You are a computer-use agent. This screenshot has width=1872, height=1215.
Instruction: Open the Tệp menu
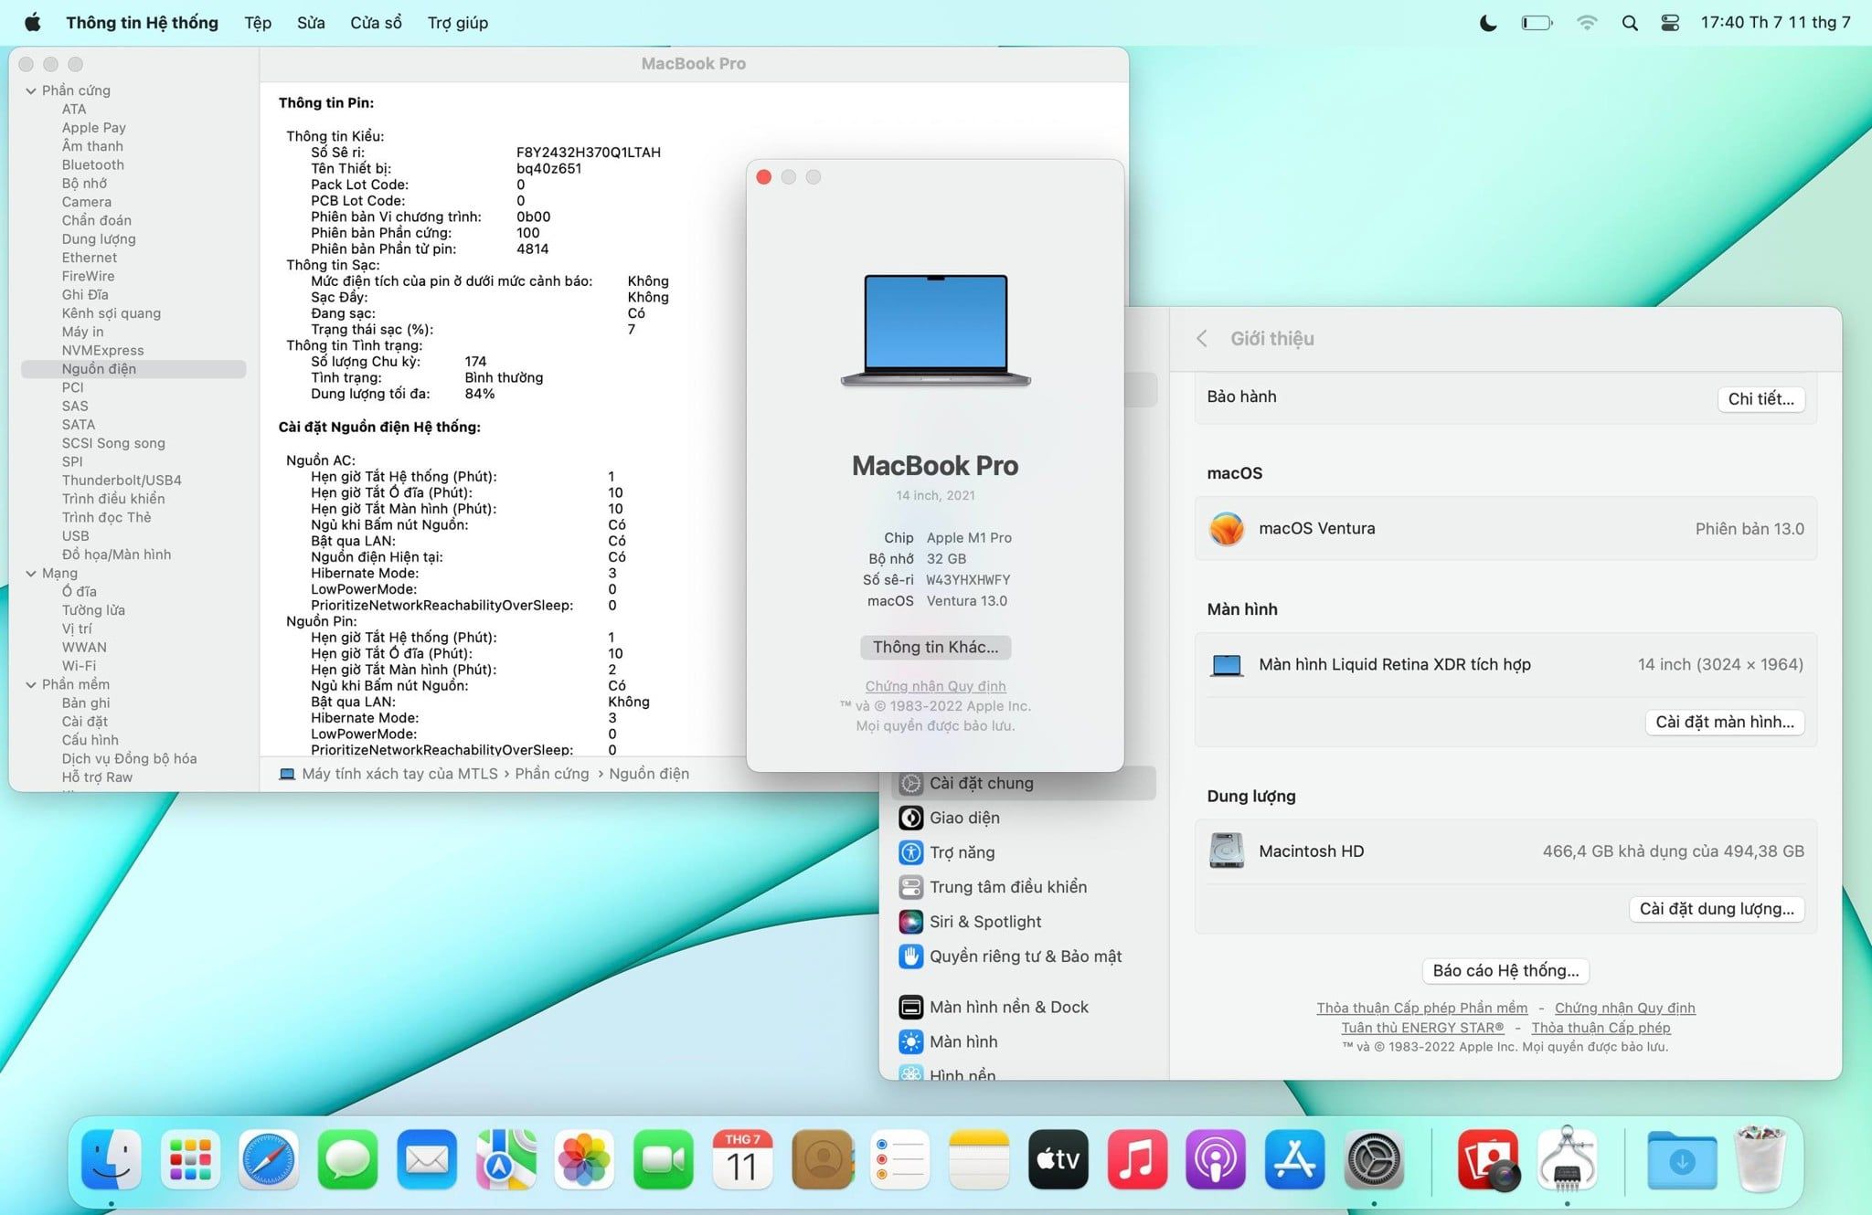pos(258,23)
